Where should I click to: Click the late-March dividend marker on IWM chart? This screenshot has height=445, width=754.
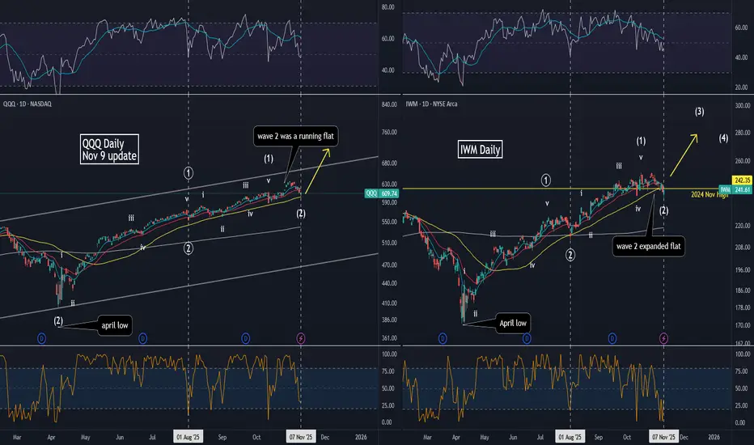443,339
